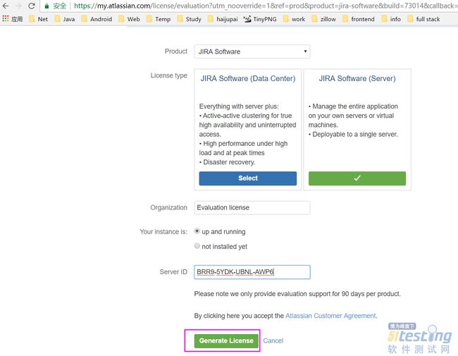Open the apps grid bookmark icon
Screen dimensions: 458x356
[x=5, y=19]
